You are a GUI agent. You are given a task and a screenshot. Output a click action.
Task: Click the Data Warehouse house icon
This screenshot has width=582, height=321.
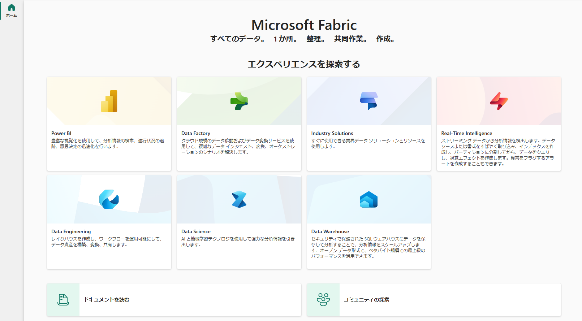[369, 199]
